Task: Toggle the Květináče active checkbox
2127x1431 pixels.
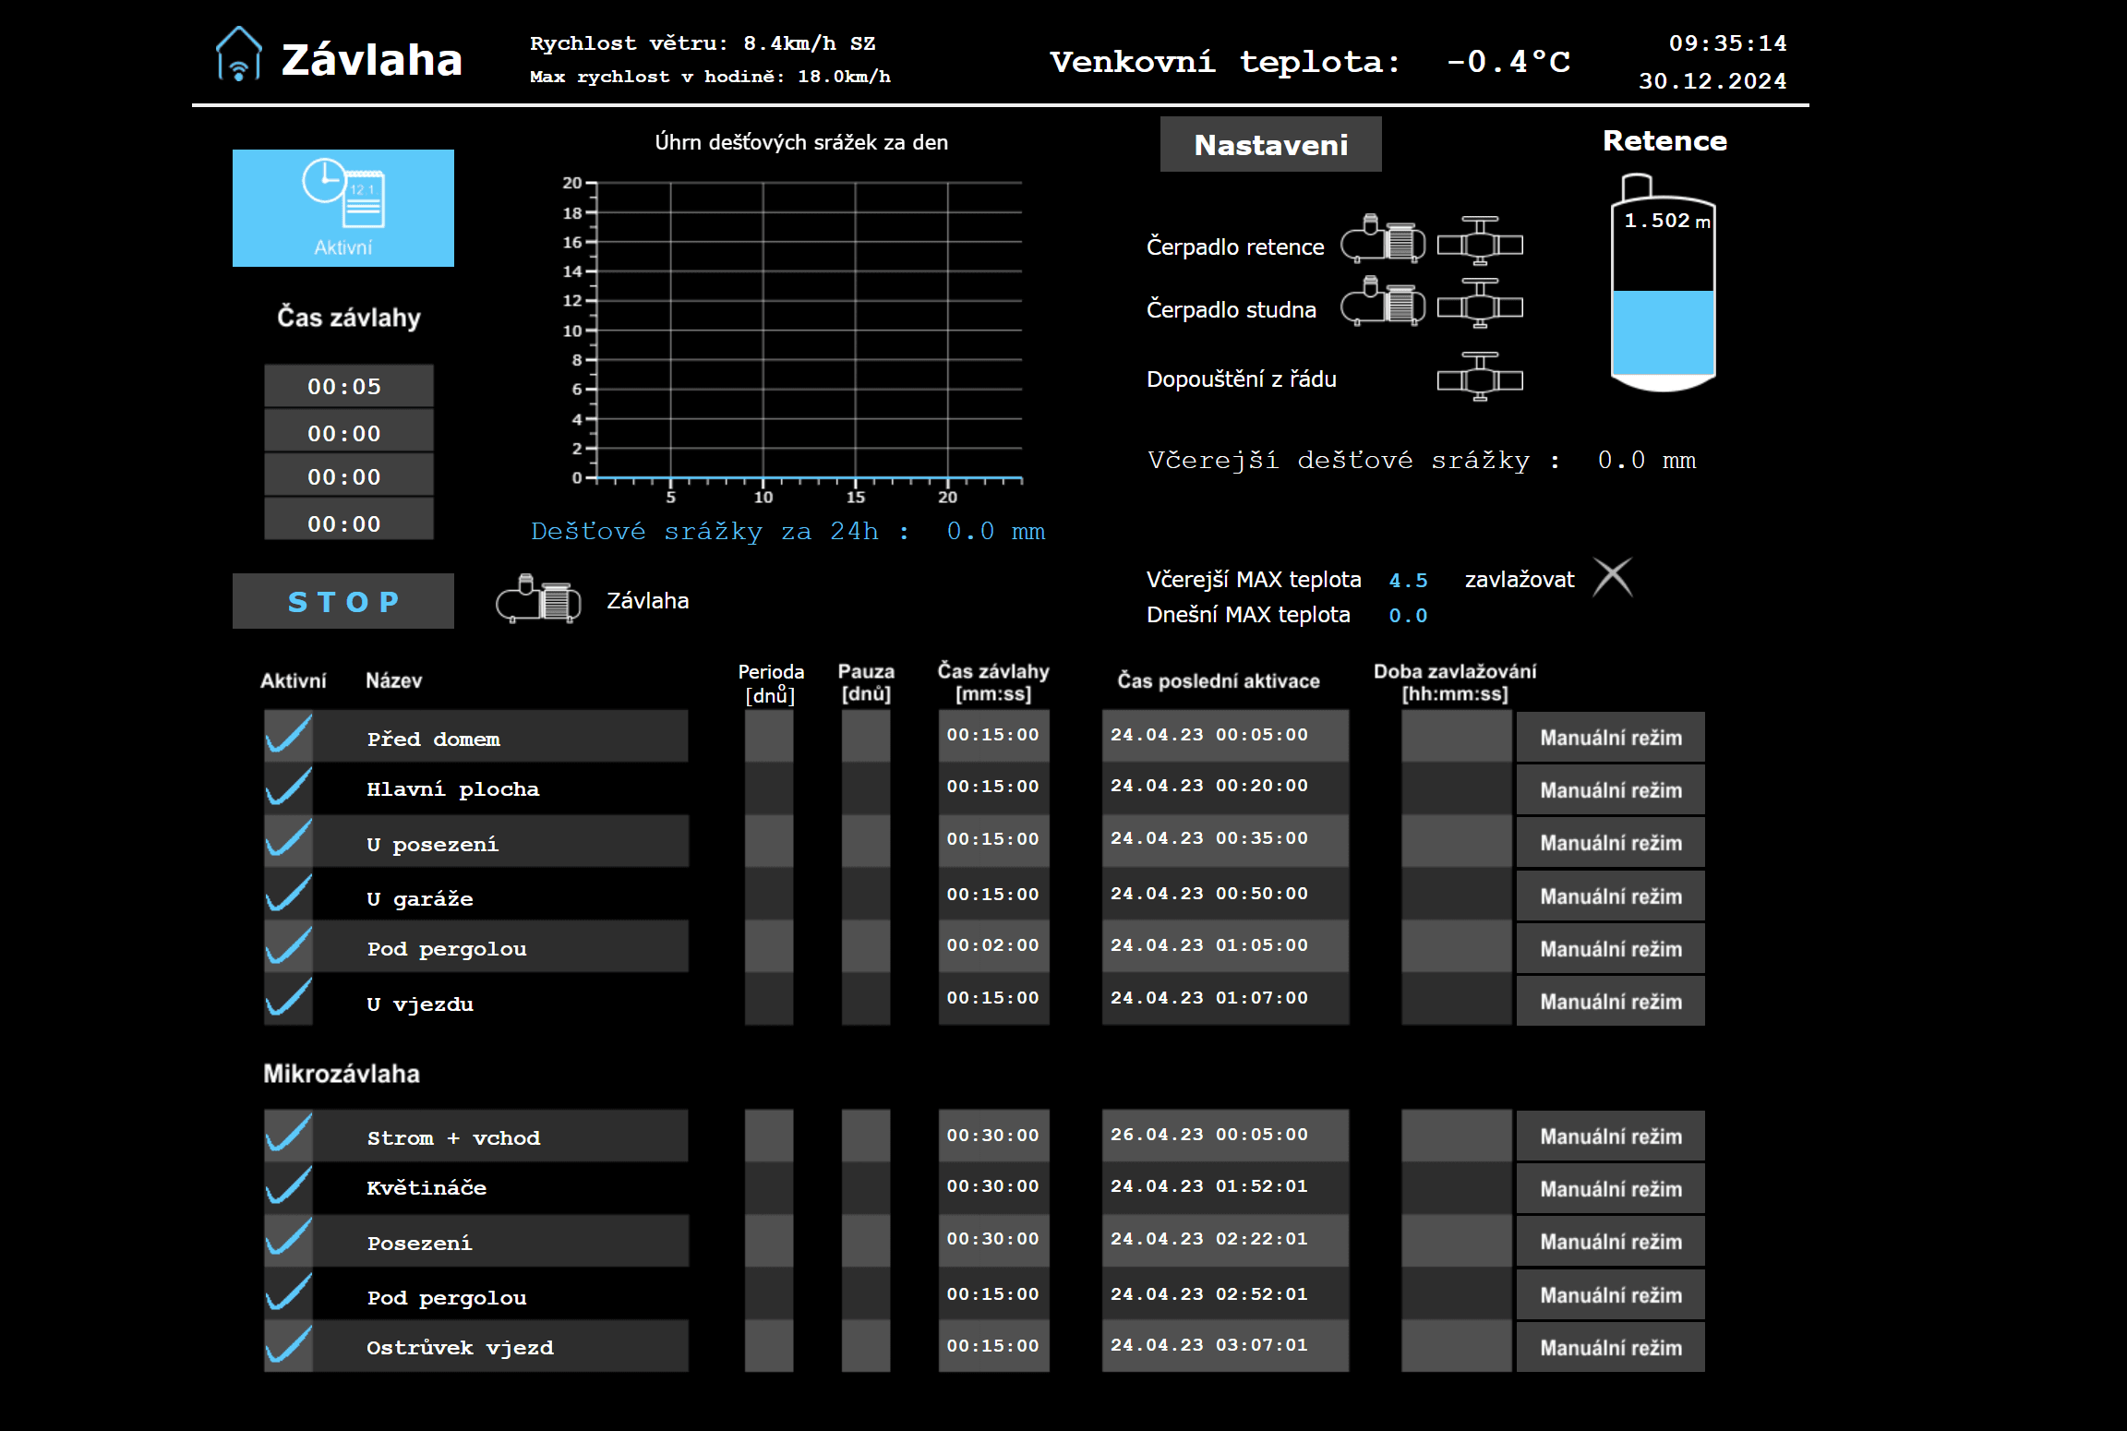Action: pos(289,1187)
